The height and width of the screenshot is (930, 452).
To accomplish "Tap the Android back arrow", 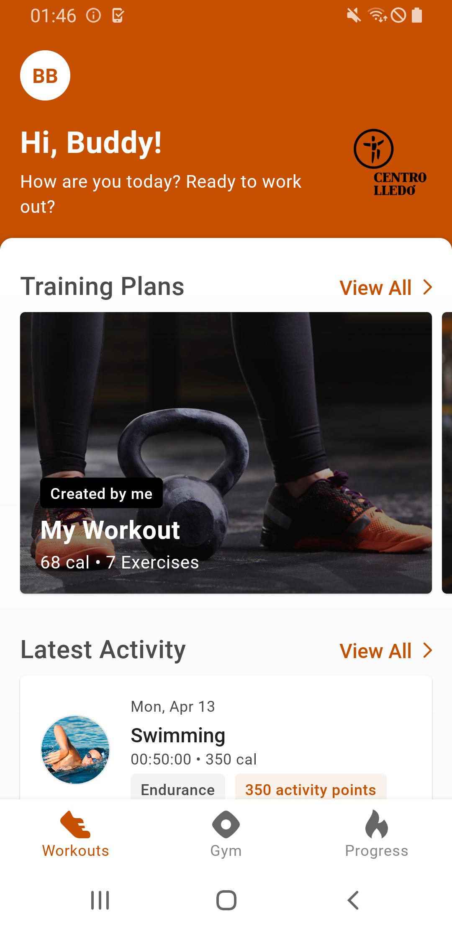I will click(x=353, y=900).
